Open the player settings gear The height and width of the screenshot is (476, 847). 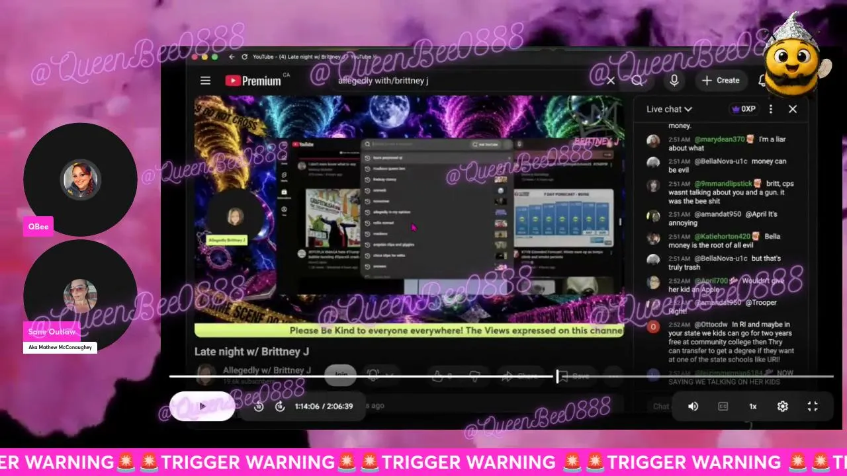pos(783,407)
